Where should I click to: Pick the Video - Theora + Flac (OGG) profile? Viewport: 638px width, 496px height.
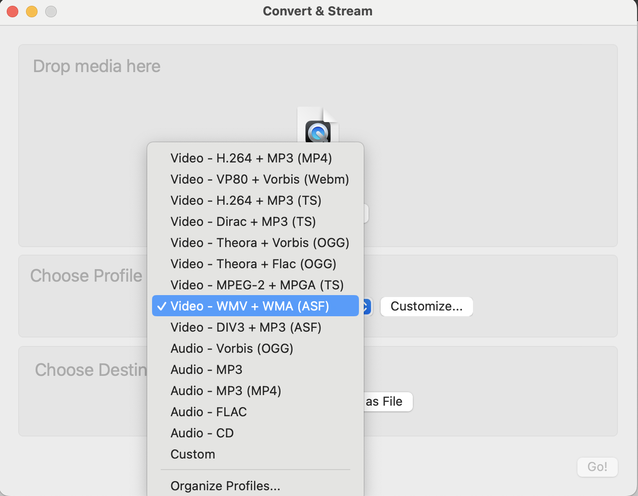click(x=254, y=263)
